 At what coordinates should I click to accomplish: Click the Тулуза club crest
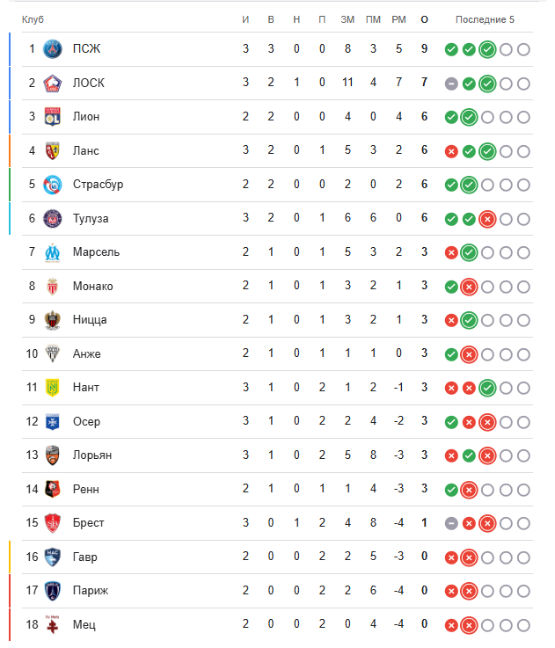tap(54, 219)
